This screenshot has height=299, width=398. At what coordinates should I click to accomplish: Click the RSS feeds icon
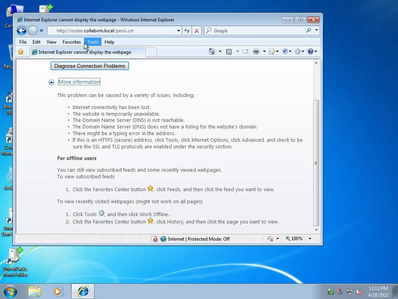[x=229, y=52]
